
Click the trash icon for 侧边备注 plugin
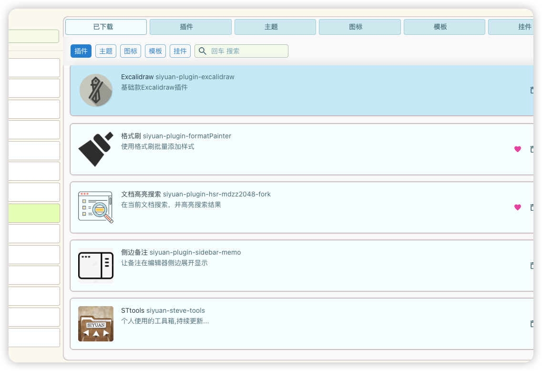(532, 266)
